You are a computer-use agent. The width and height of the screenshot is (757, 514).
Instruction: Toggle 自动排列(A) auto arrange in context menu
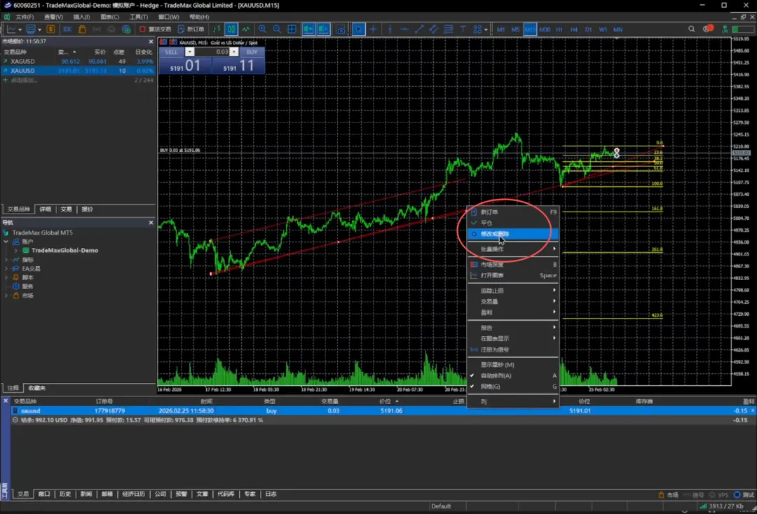click(x=496, y=375)
